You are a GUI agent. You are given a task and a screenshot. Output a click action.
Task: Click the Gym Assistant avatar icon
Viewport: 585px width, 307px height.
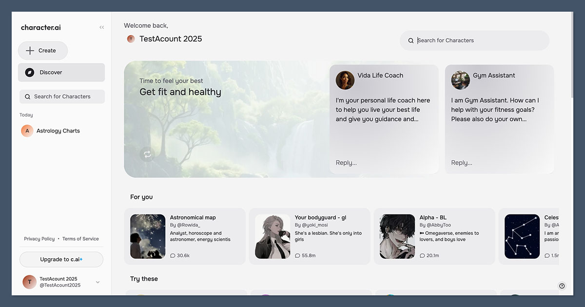pos(460,80)
